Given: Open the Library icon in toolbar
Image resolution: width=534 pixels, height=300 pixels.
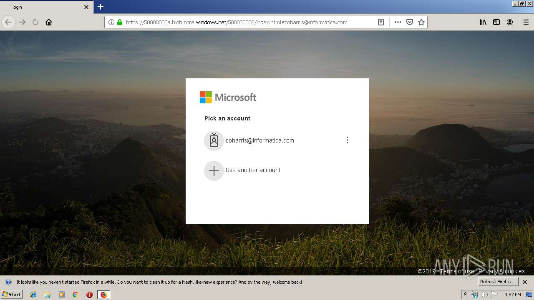Looking at the screenshot, I should click(x=483, y=22).
